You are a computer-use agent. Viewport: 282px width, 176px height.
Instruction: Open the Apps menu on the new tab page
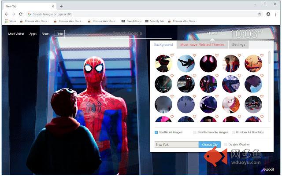[x=33, y=34]
